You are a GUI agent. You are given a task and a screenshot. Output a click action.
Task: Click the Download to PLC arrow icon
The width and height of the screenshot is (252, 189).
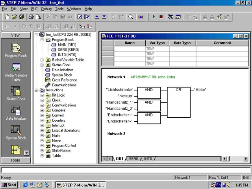click(104, 17)
